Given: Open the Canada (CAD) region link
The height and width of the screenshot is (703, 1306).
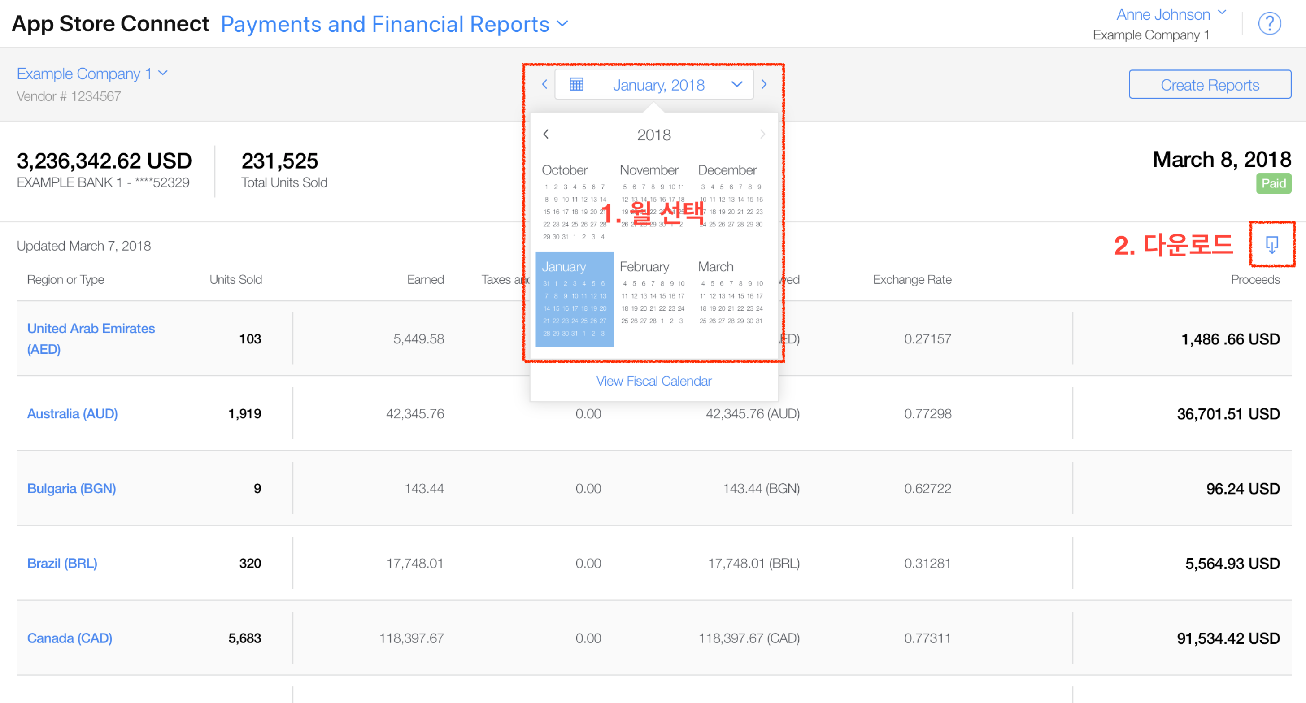Looking at the screenshot, I should click(x=70, y=638).
